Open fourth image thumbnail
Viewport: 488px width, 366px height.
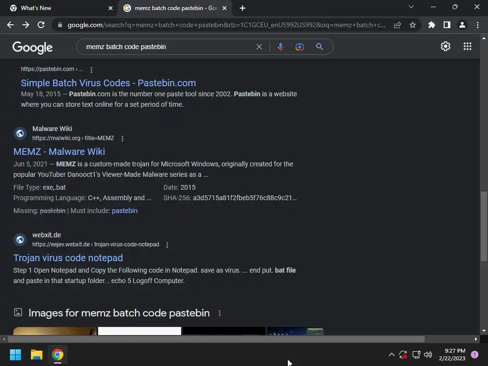tap(295, 331)
